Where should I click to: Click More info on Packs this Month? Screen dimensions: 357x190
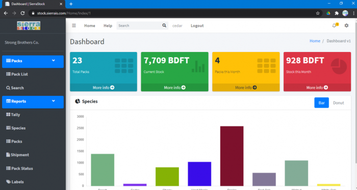[x=246, y=88]
